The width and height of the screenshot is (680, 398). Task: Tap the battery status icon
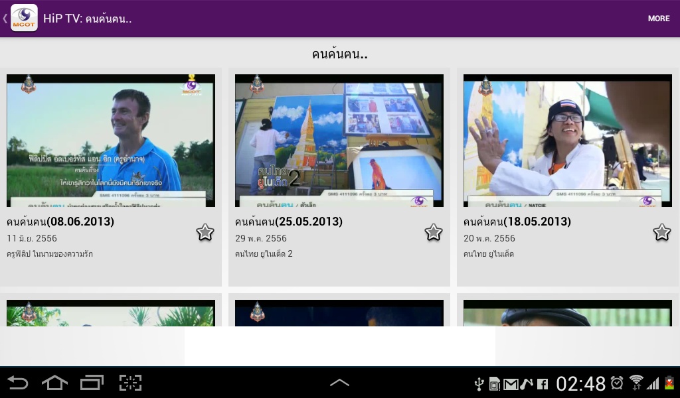click(669, 383)
